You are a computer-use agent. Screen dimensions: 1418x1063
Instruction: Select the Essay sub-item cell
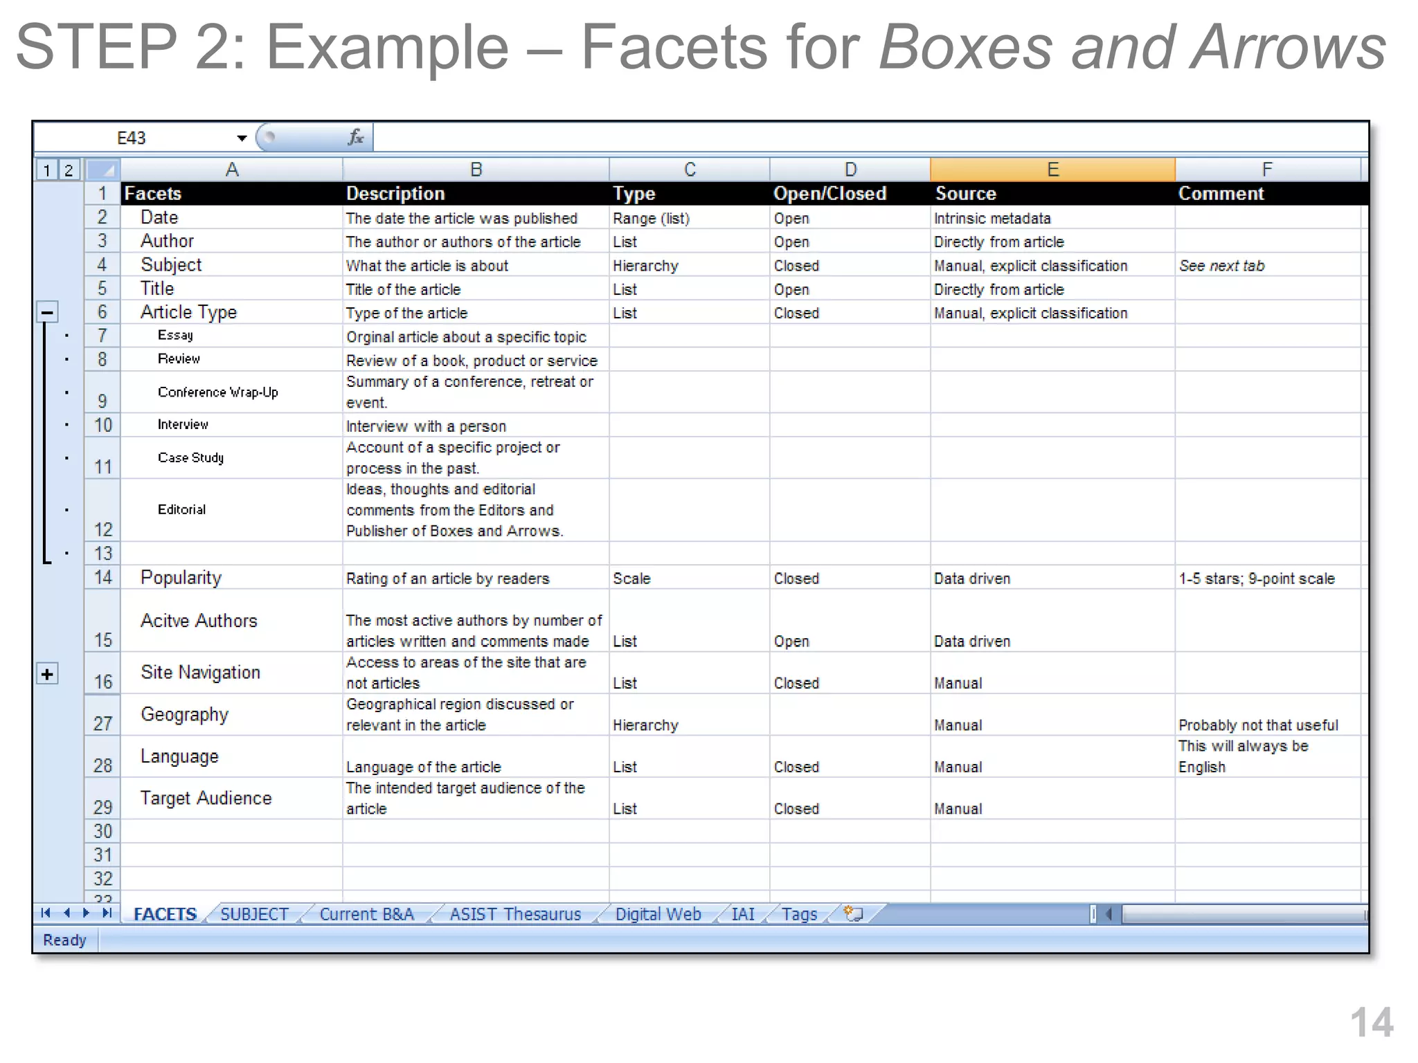232,336
